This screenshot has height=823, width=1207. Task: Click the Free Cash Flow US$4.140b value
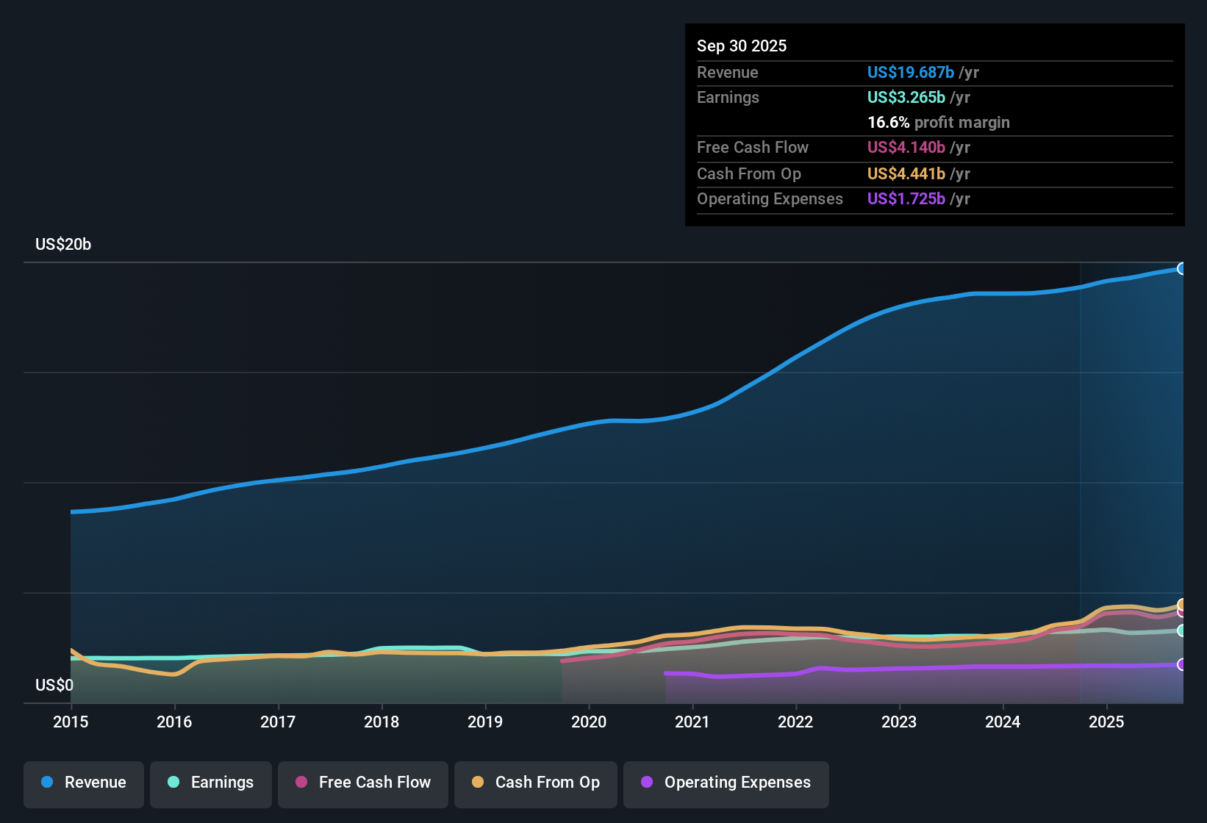906,147
